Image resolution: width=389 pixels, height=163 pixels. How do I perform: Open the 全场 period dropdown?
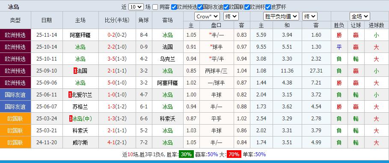(x=360, y=17)
